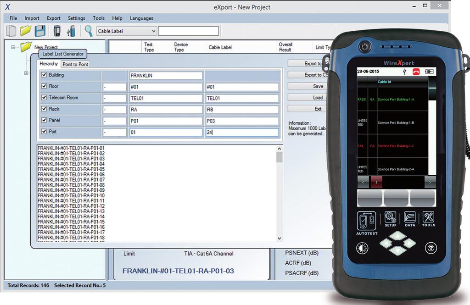Image resolution: width=470 pixels, height=305 pixels.
Task: Open the Settings menu
Action: (77, 18)
